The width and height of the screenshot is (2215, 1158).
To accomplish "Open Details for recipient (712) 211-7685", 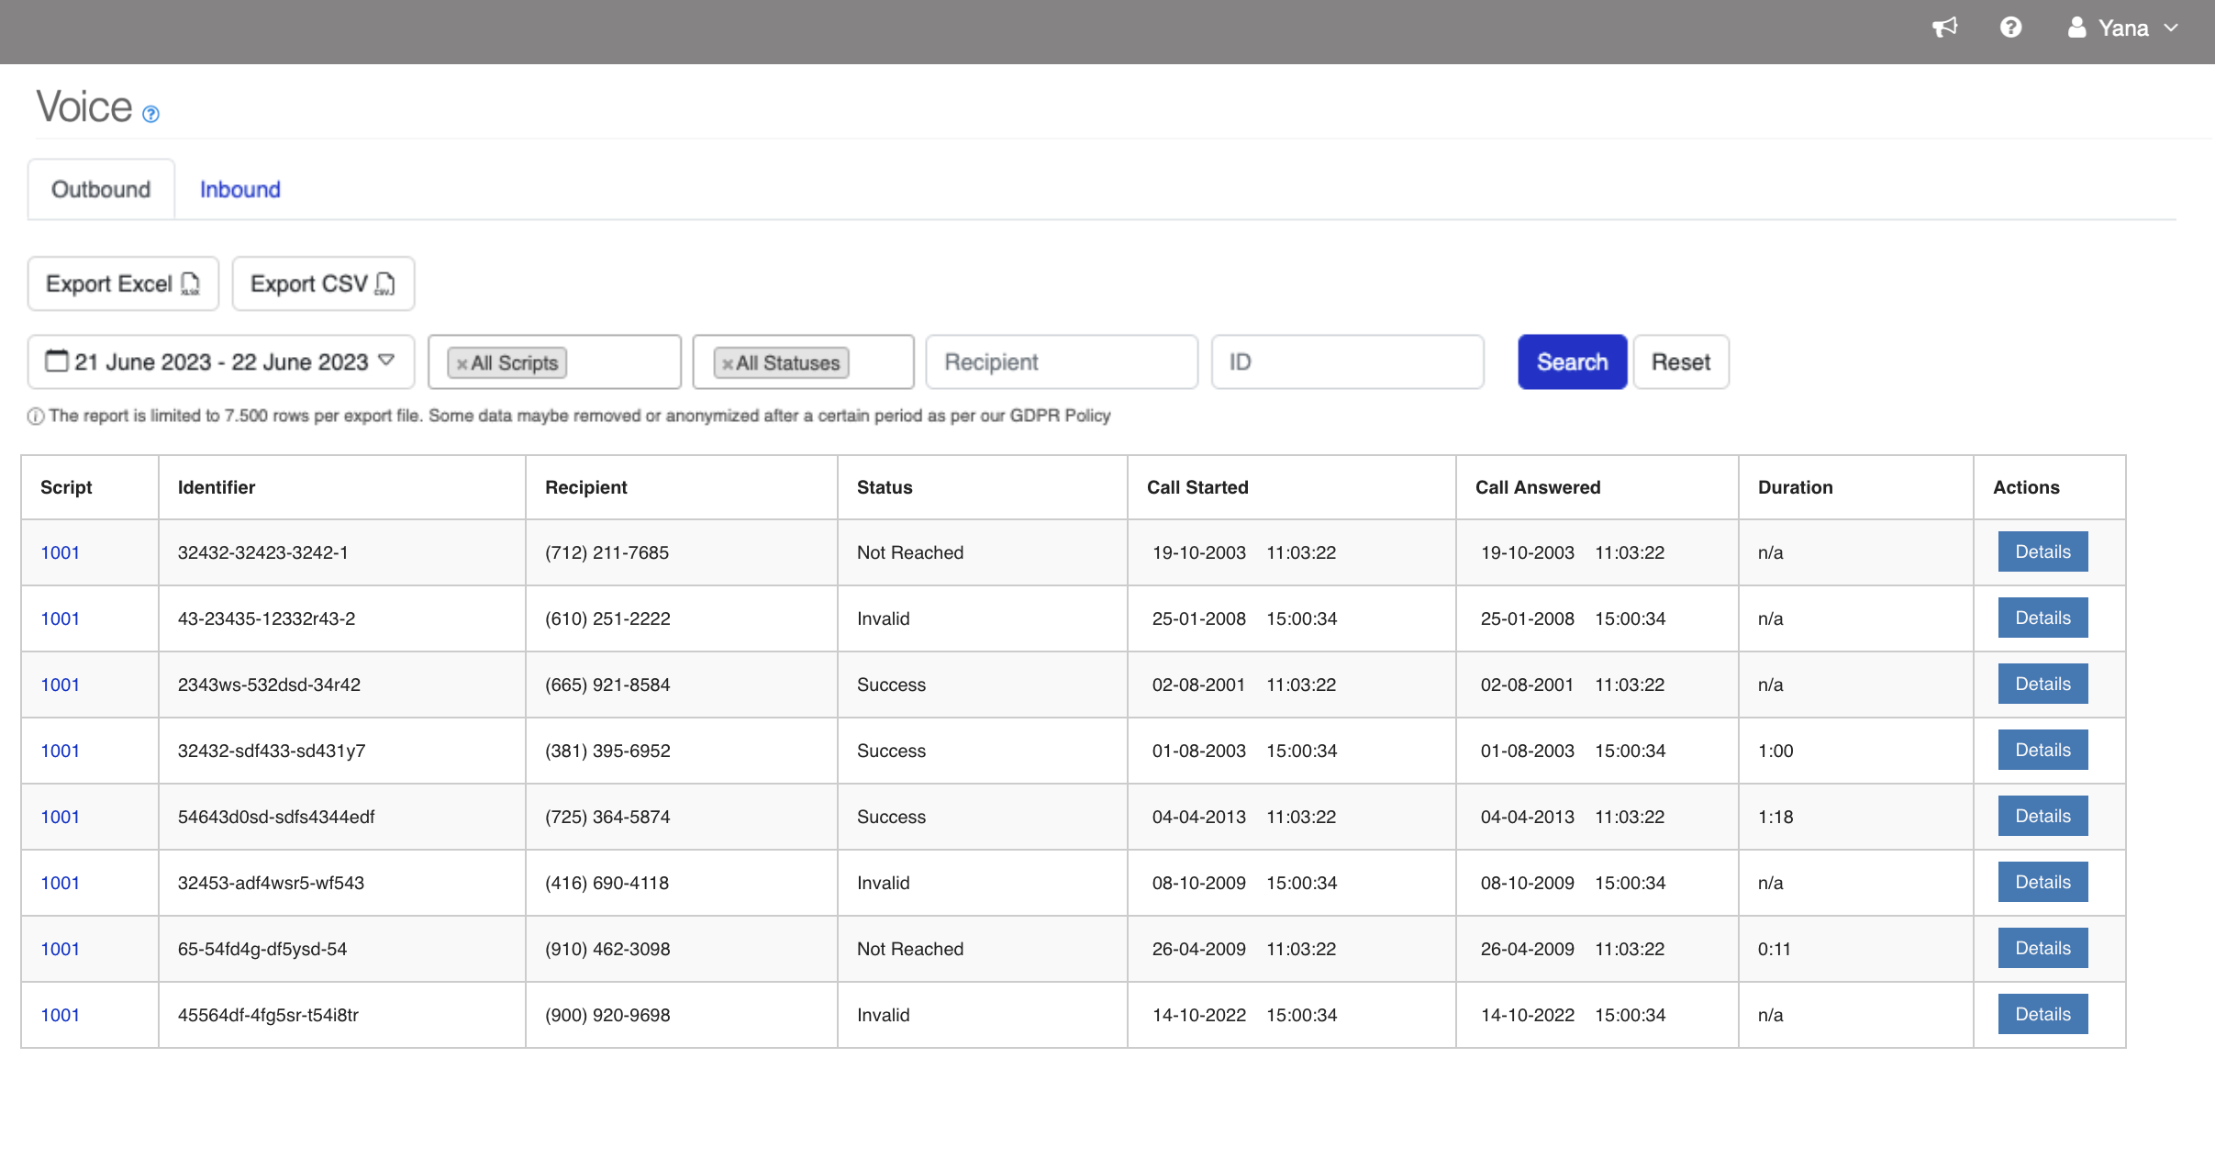I will 2042,551.
